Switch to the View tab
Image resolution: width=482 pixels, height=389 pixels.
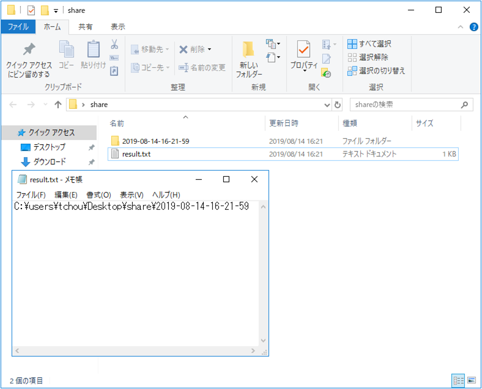tap(117, 27)
